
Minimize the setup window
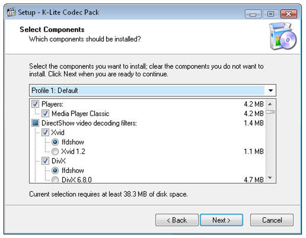(x=253, y=14)
